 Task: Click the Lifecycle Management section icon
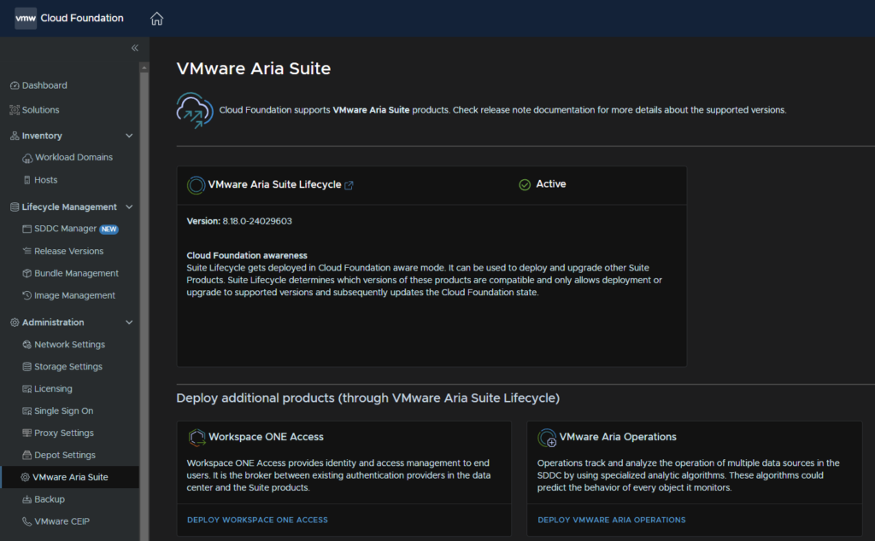[x=15, y=207]
